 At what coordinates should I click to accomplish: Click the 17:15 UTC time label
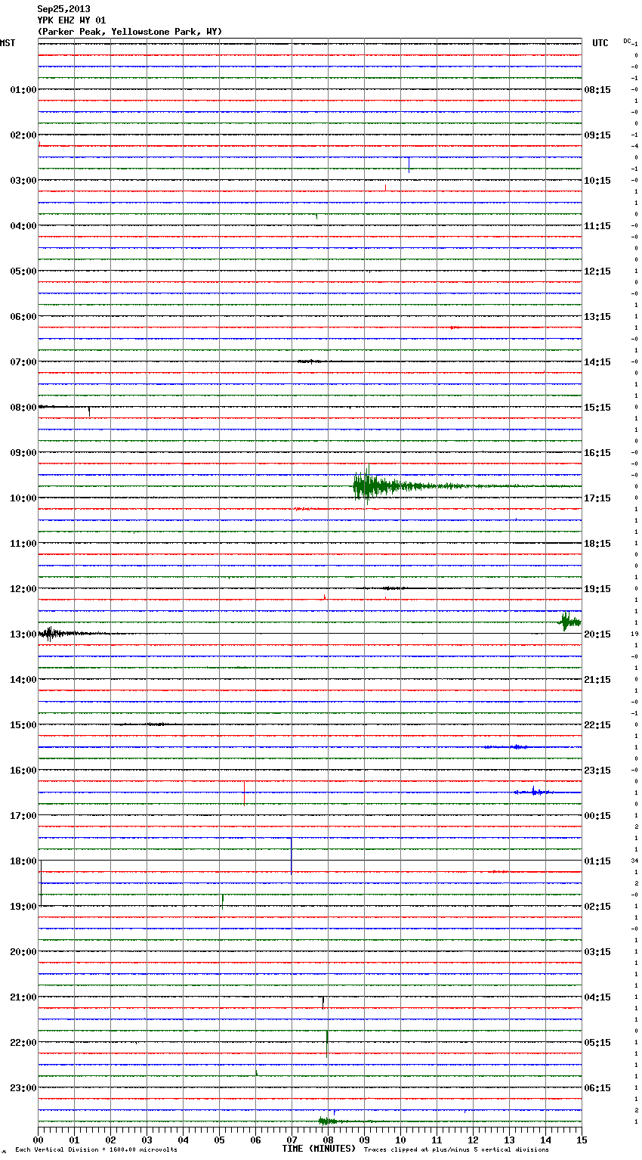(x=597, y=498)
